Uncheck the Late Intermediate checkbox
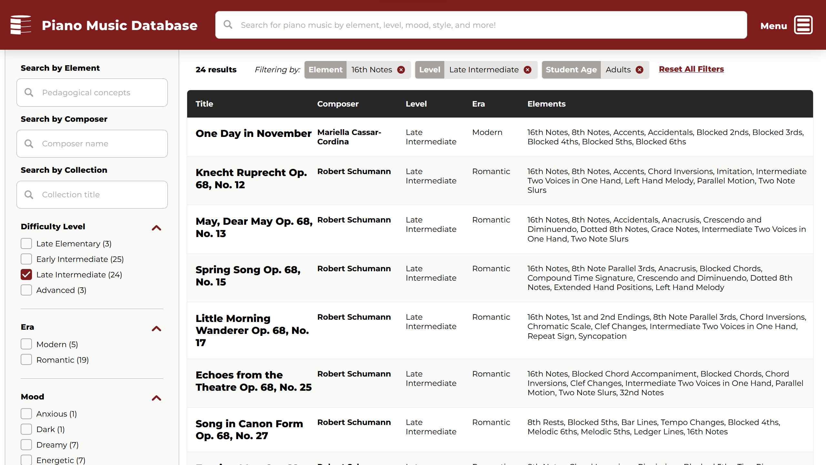This screenshot has width=826, height=465. pyautogui.click(x=26, y=275)
